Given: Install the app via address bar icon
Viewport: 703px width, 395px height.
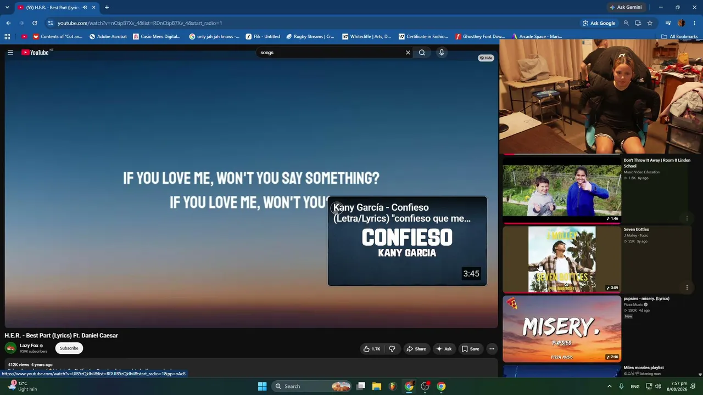Looking at the screenshot, I should [638, 23].
